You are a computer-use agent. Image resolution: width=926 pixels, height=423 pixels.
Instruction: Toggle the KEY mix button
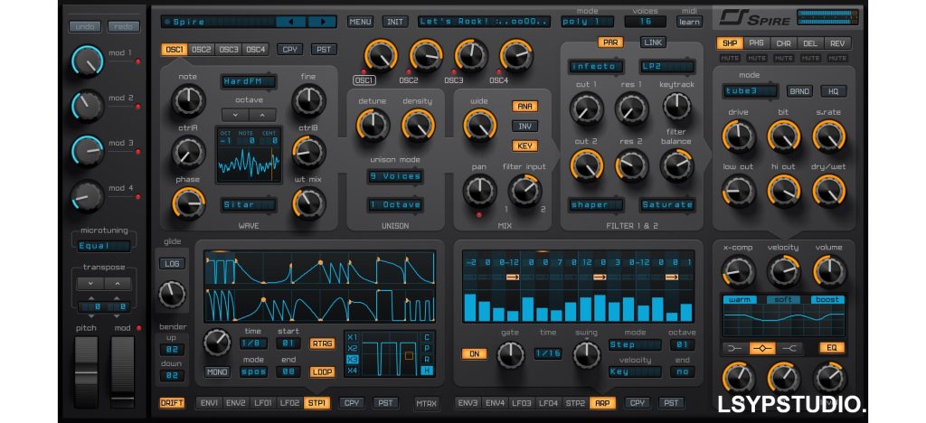point(524,146)
